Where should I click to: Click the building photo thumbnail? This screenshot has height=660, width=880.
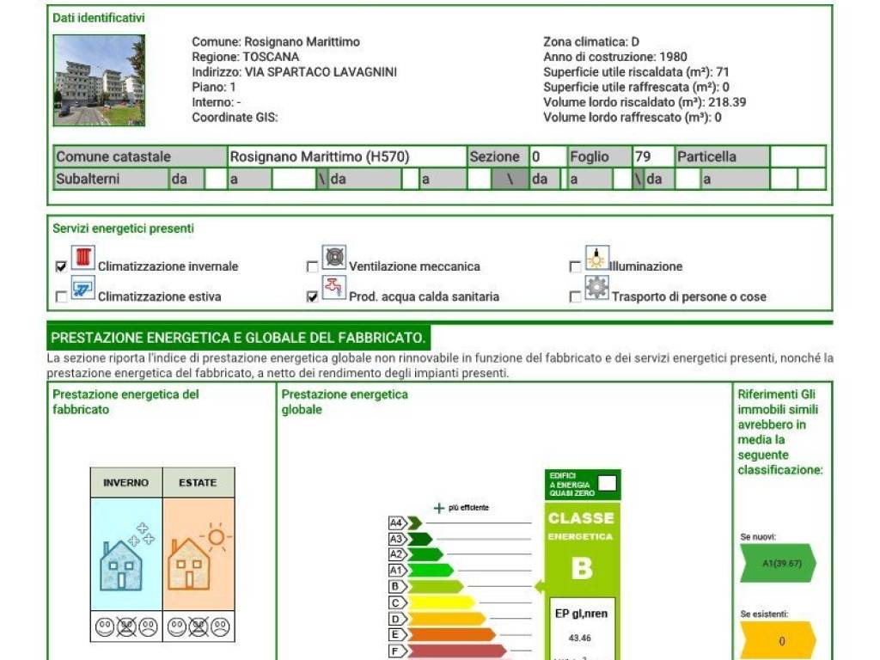[x=100, y=80]
